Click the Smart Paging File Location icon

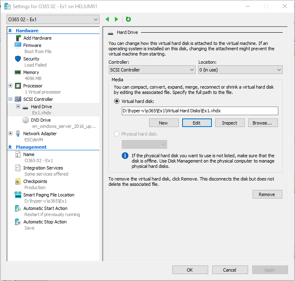point(18,195)
